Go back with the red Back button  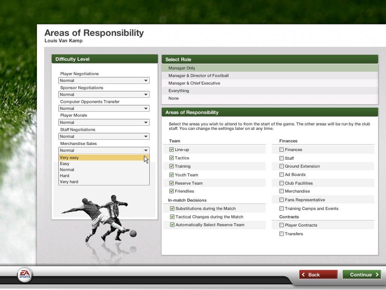[318, 275]
